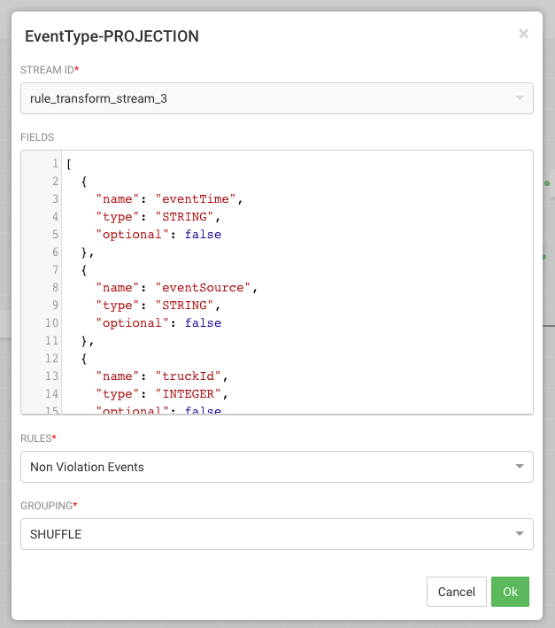The height and width of the screenshot is (628, 555).
Task: Open the Stream ID dropdown arrow
Action: click(518, 98)
